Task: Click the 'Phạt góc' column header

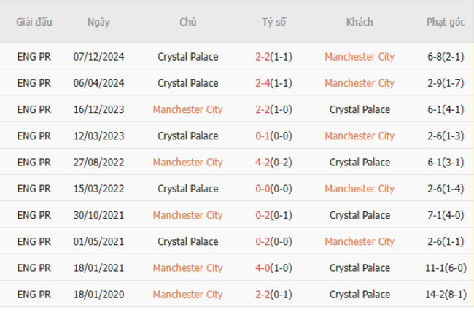Action: pos(446,22)
